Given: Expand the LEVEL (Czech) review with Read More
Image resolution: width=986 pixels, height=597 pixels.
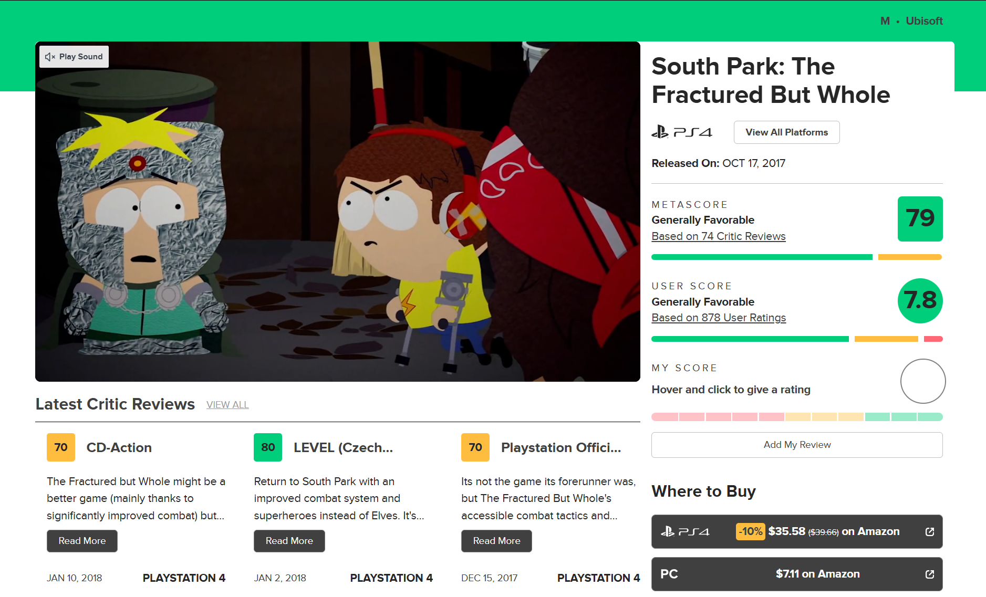Looking at the screenshot, I should point(289,541).
